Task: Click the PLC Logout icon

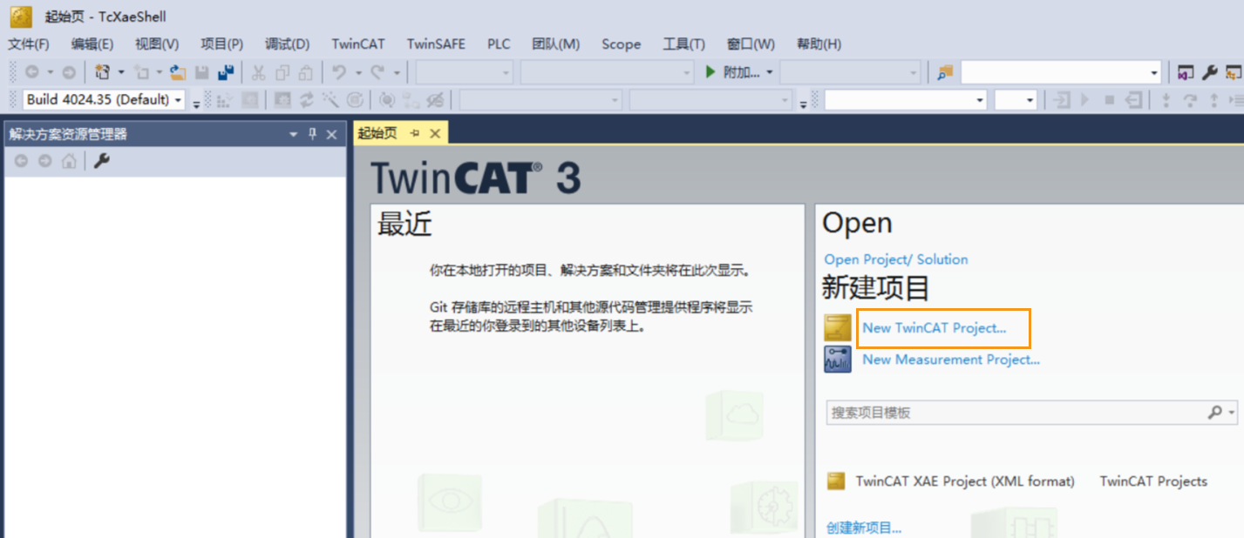Action: tap(1133, 100)
